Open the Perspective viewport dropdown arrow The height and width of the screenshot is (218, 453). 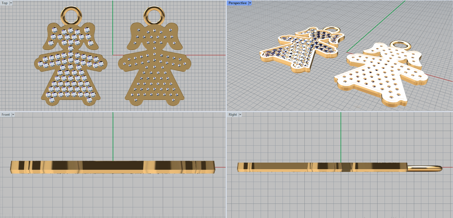[x=250, y=3]
